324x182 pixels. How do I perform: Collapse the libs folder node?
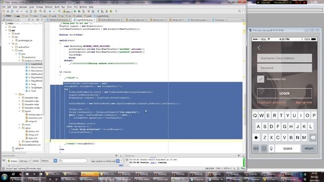click(x=10, y=37)
